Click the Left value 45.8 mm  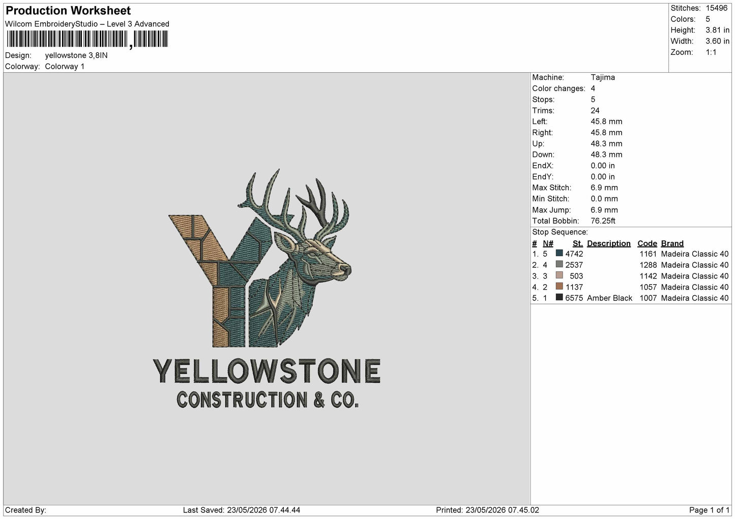click(x=606, y=121)
